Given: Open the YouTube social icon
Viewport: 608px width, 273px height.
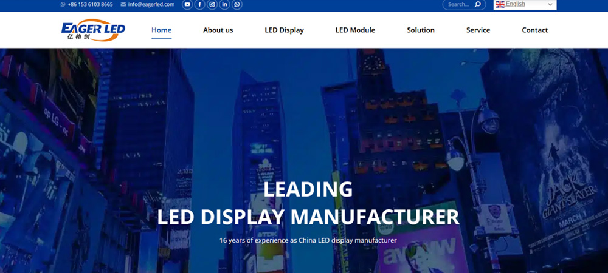Looking at the screenshot, I should 187,5.
